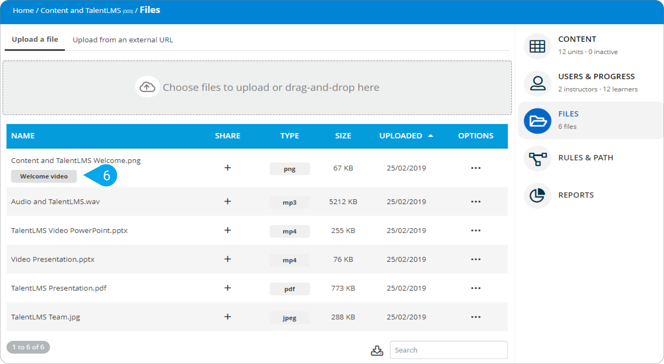Click the drag-and-drop upload area

click(257, 87)
